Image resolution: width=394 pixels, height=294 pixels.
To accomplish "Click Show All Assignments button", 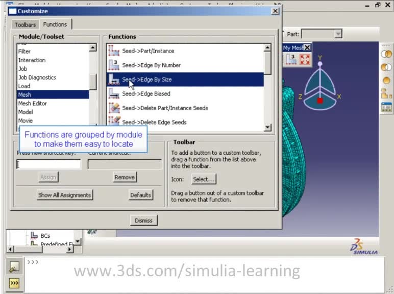I will [65, 195].
